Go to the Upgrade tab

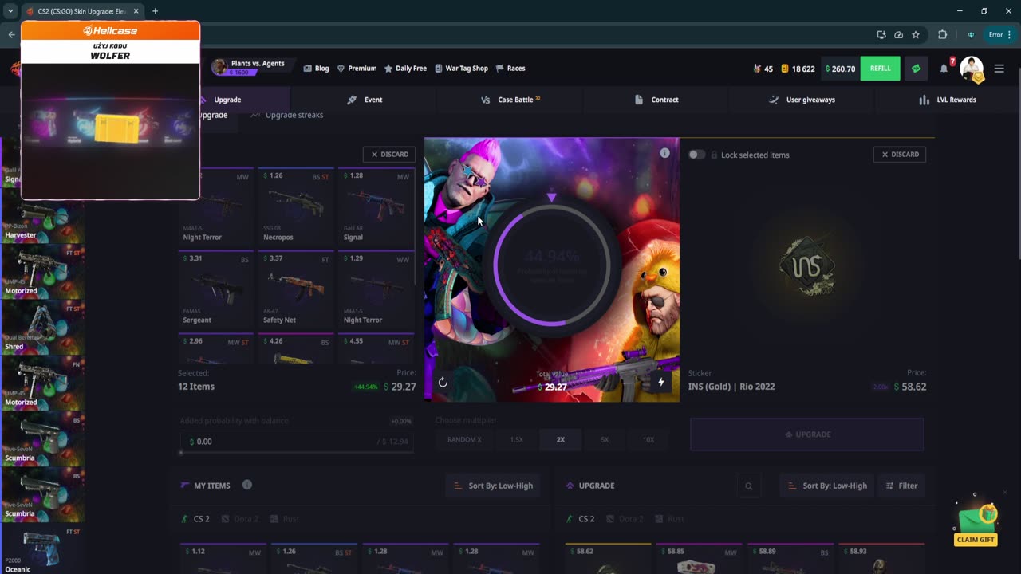pos(227,100)
